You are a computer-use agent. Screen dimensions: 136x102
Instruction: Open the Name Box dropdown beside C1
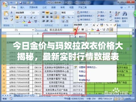[x=33, y=30]
